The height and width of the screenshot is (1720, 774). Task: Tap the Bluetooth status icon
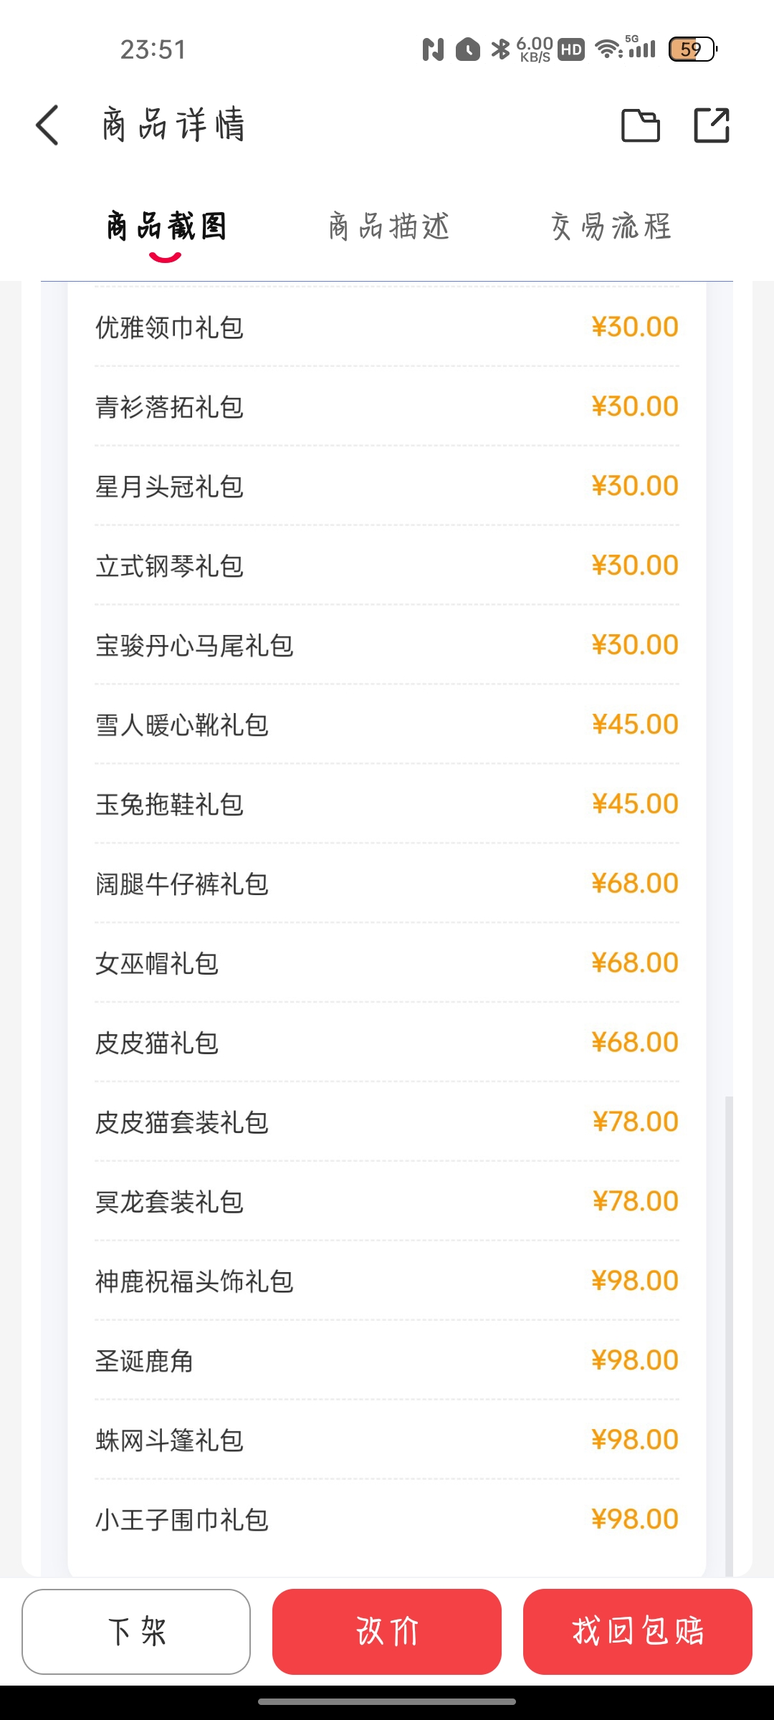coord(500,49)
